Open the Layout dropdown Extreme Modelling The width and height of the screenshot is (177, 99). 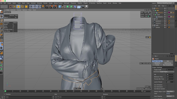(x=166, y=3)
